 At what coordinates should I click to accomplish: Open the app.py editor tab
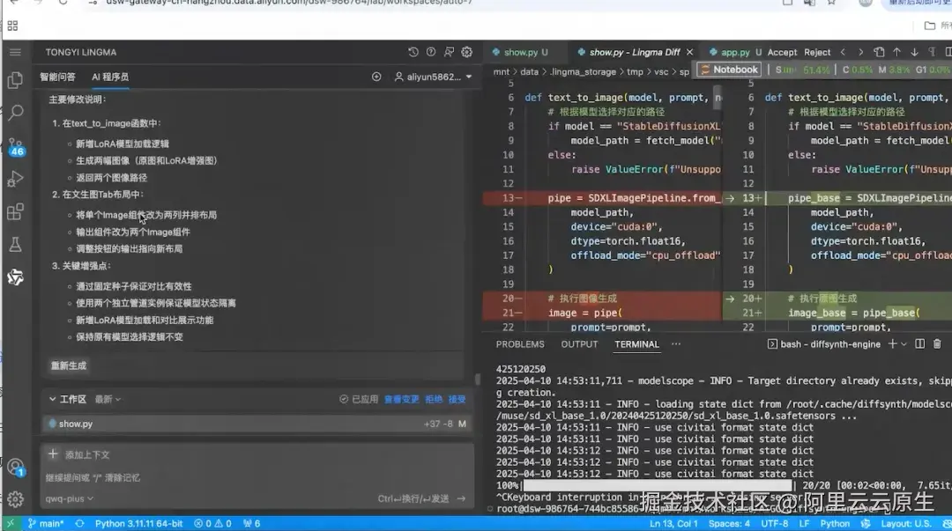click(x=735, y=52)
